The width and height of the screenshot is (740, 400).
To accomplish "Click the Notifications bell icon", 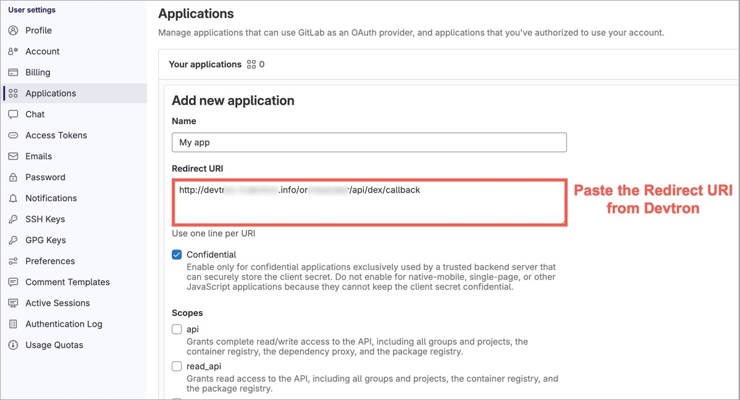I will tap(13, 198).
